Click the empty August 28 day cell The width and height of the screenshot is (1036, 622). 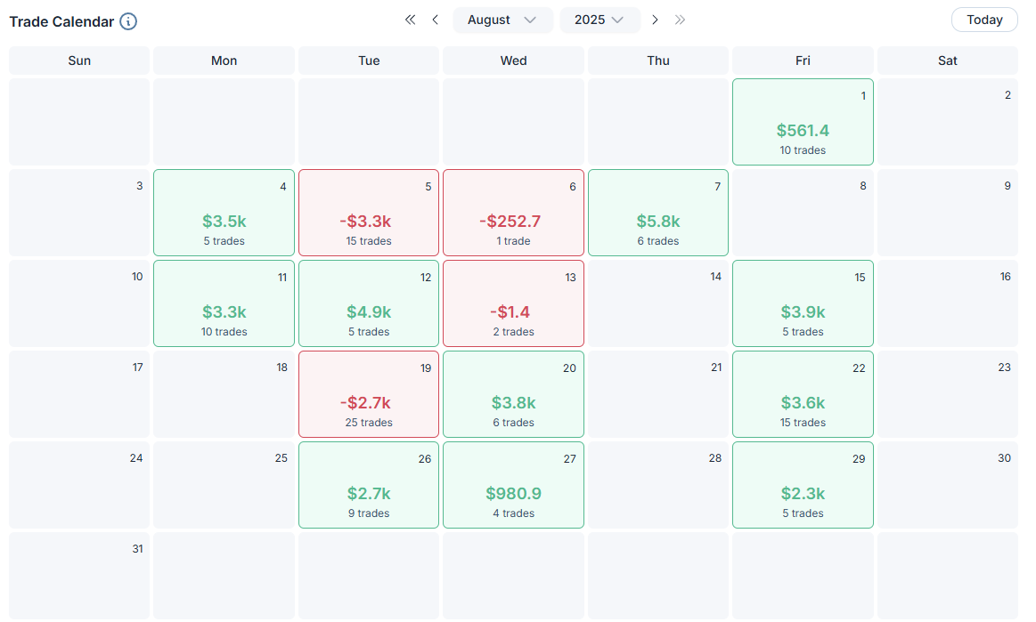[x=658, y=485]
